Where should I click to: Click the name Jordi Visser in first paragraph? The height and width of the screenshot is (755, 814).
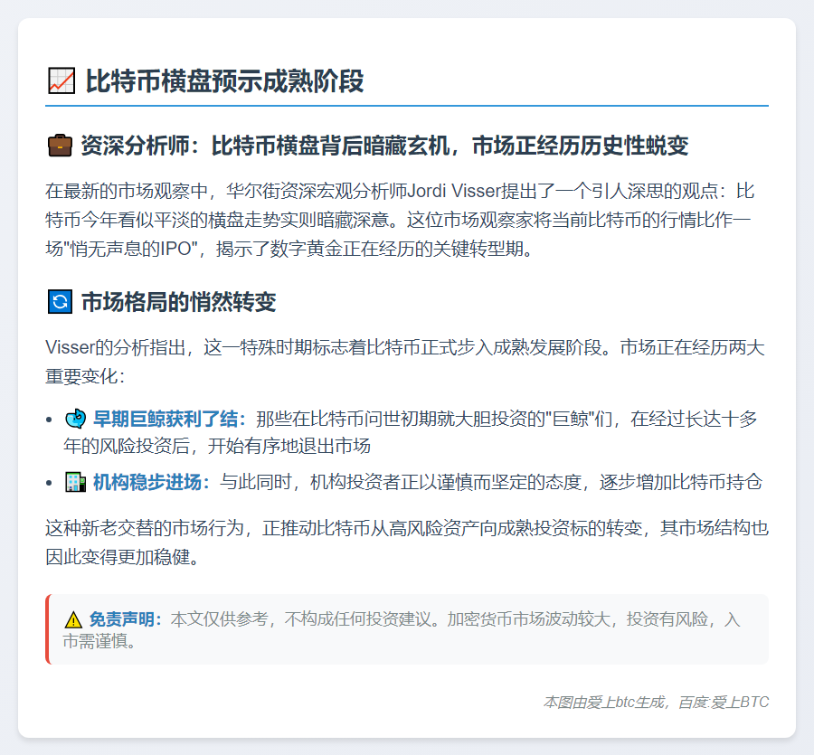(453, 191)
